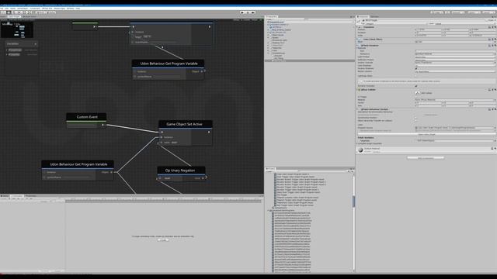Viewport: 497px width, 279px height.
Task: Toggle the Local/Global handle button
Action: pos(52,12)
